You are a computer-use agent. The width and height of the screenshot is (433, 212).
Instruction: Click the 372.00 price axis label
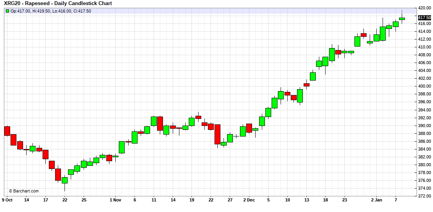click(x=424, y=196)
